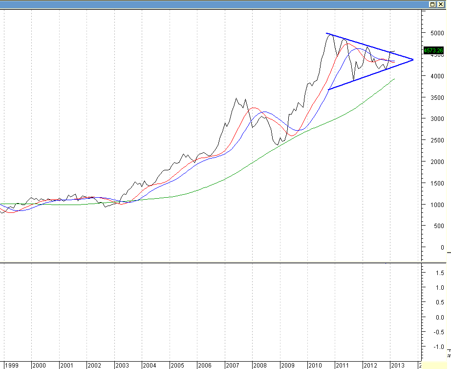Select the 2005 year label

[177, 365]
